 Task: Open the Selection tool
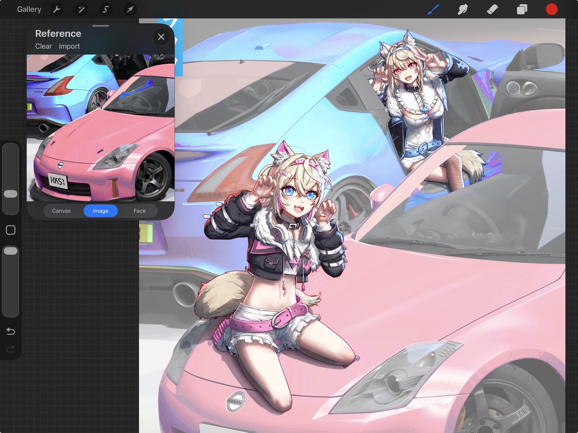[x=106, y=9]
